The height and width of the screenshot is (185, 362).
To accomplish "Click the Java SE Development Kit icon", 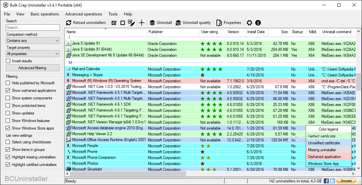I will [x=68, y=55].
